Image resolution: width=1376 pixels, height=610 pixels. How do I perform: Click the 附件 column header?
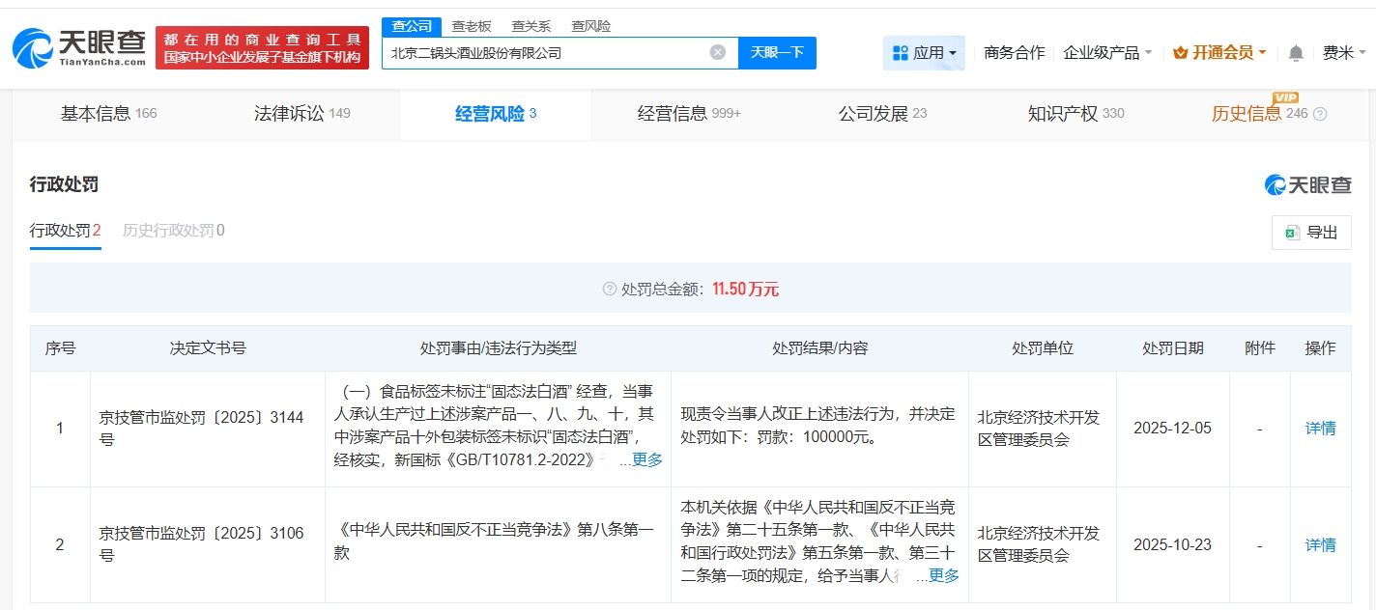coord(1260,348)
